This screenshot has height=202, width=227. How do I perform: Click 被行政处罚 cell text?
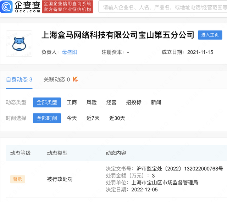60,179
